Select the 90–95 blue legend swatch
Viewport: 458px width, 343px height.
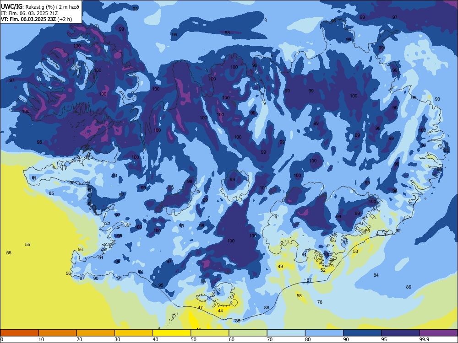click(362, 333)
